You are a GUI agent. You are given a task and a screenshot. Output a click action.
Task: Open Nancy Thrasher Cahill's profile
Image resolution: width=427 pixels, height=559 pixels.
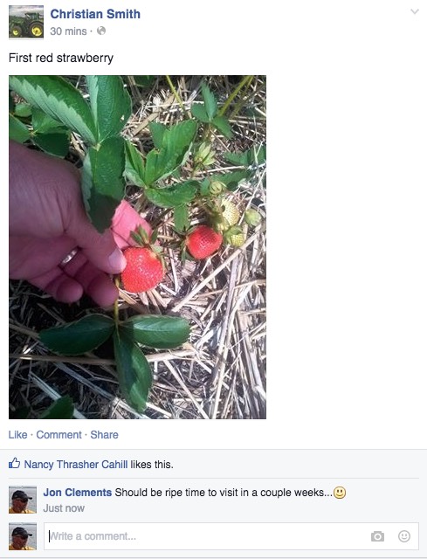76,464
